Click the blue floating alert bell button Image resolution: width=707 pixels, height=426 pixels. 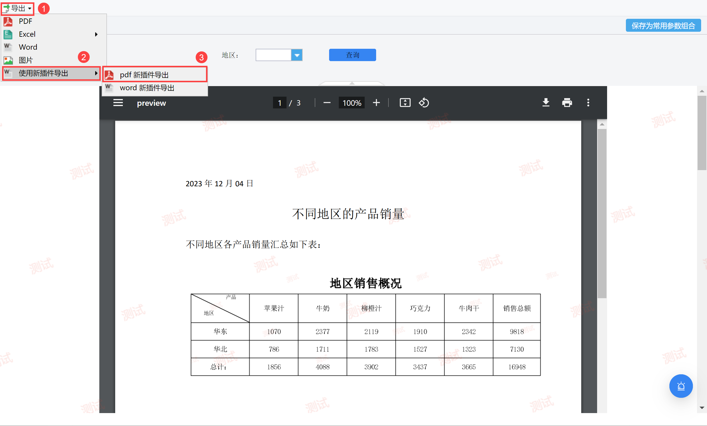[x=681, y=386]
